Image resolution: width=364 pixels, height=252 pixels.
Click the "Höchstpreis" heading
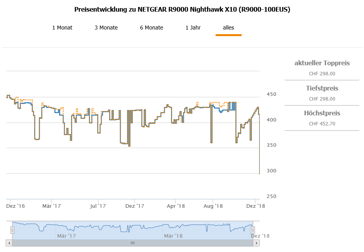pos(322,113)
